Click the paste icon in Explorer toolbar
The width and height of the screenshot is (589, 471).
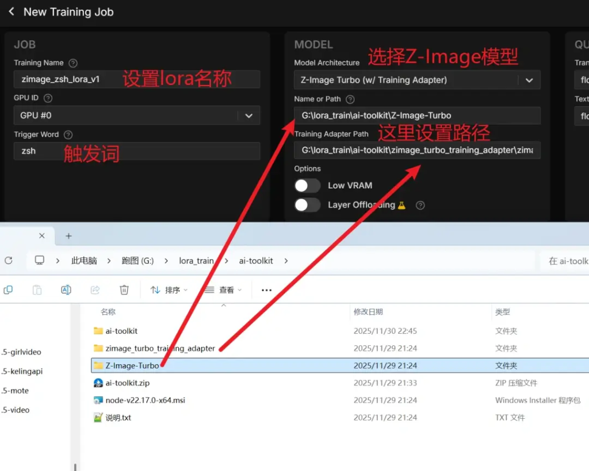coord(37,289)
